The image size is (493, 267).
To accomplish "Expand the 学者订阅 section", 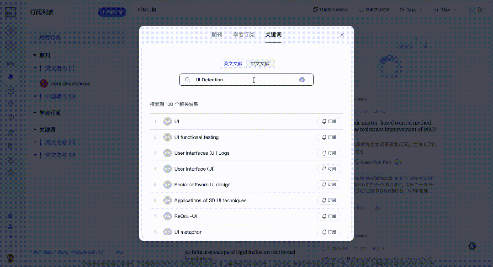I will point(35,113).
